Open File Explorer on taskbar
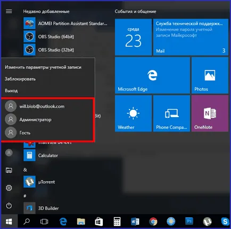This screenshot has height=229, width=231. [x=81, y=222]
